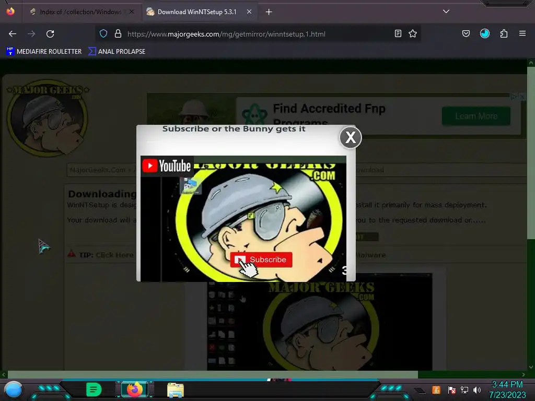Click the orange tray application icon
Image resolution: width=535 pixels, height=401 pixels.
[x=436, y=390]
